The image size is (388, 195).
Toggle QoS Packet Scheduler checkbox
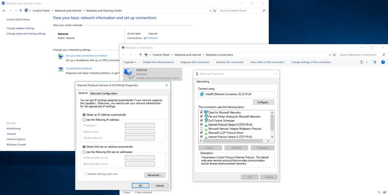[202, 121]
